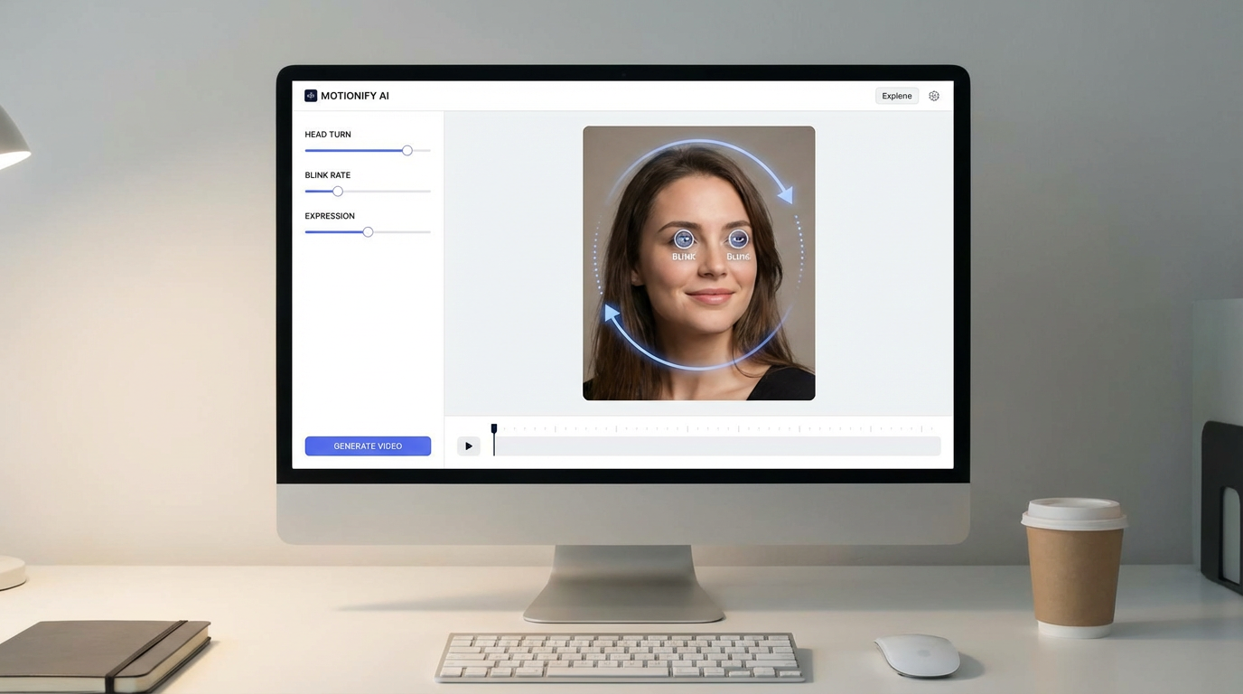Toggle the right eye blink tracking point
The width and height of the screenshot is (1243, 694).
click(x=737, y=239)
